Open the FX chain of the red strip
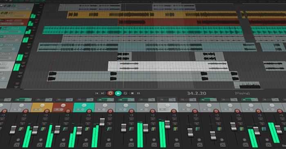 click(61, 100)
